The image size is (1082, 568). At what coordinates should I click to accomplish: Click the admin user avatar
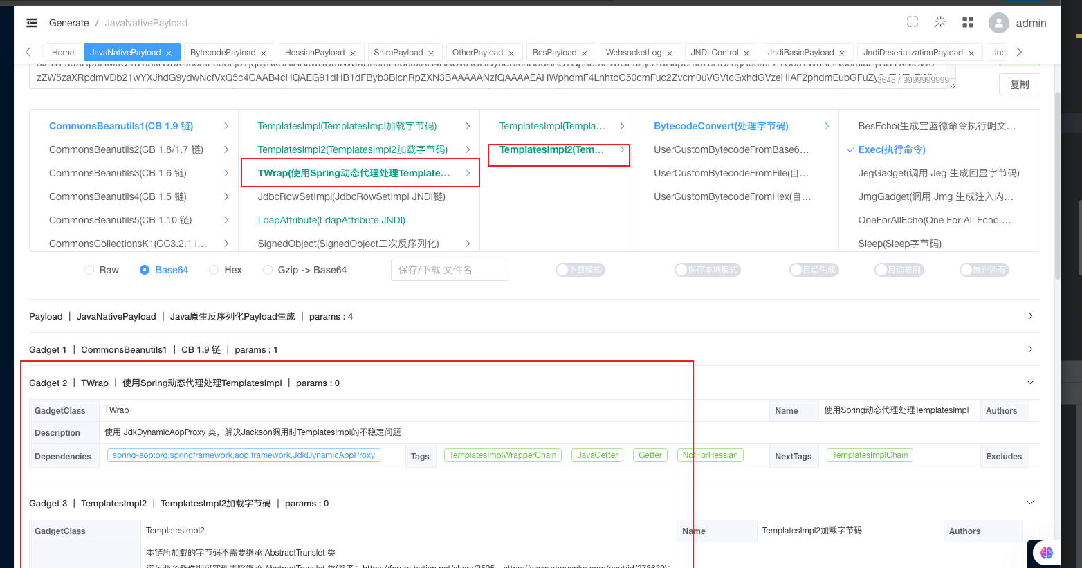click(998, 23)
